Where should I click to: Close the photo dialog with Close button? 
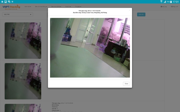pyautogui.click(x=126, y=84)
